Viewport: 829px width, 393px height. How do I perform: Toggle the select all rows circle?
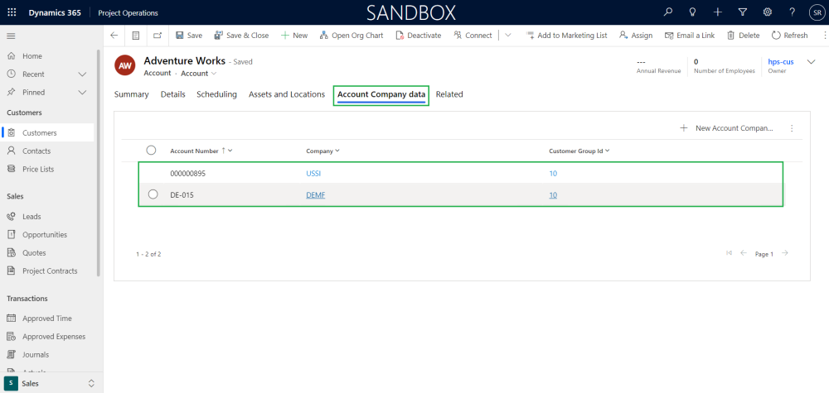click(x=151, y=151)
